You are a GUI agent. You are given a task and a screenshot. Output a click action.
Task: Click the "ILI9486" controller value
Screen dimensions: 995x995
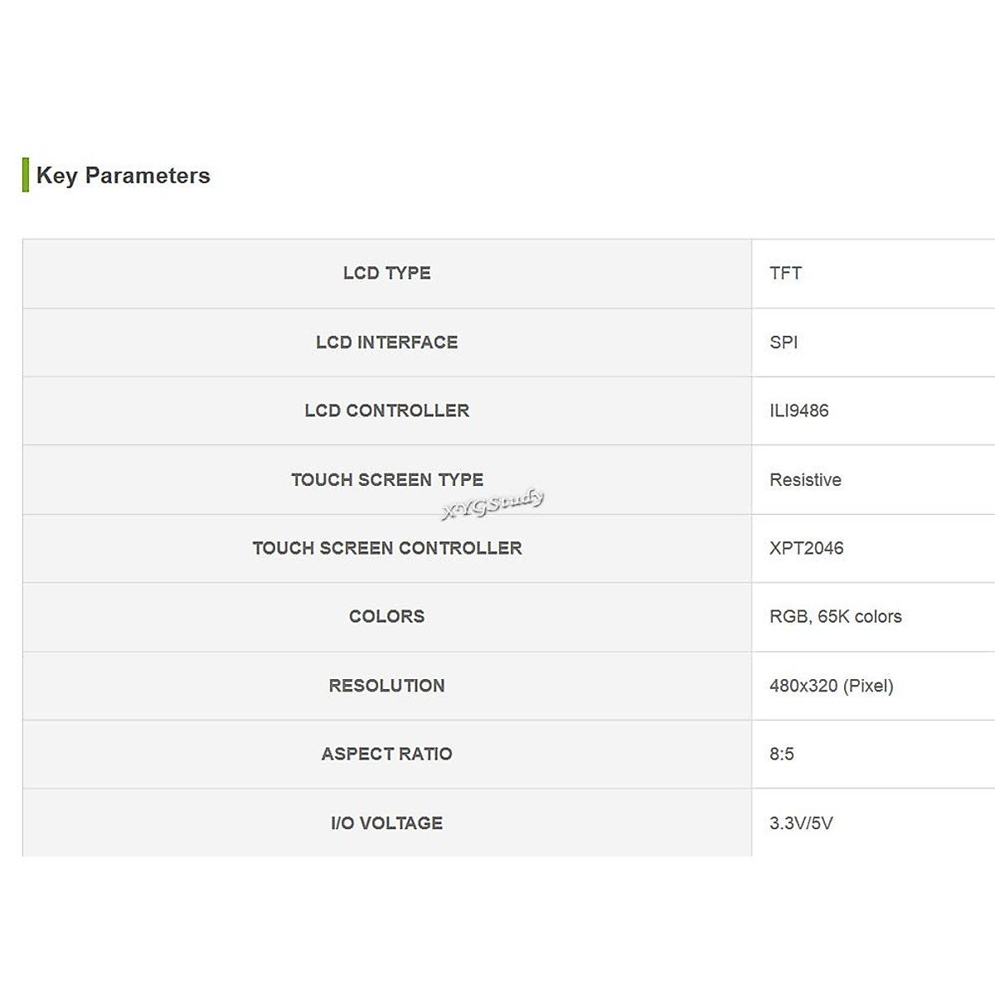pyautogui.click(x=798, y=411)
